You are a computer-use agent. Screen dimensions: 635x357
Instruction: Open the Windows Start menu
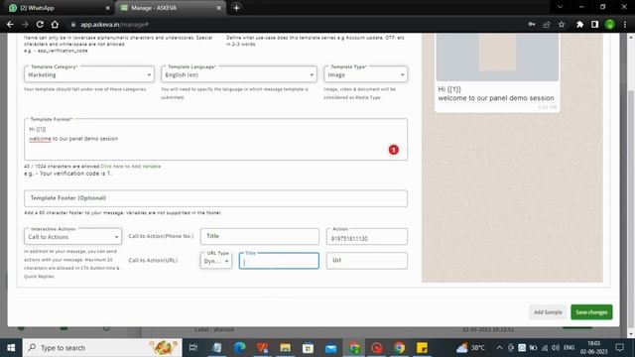(11, 348)
